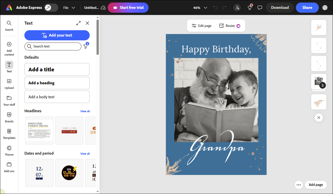The image size is (333, 194).
Task: Open the Add-ons panel
Action: (x=9, y=167)
